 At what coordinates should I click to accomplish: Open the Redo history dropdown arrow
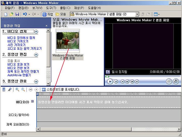(38, 14)
